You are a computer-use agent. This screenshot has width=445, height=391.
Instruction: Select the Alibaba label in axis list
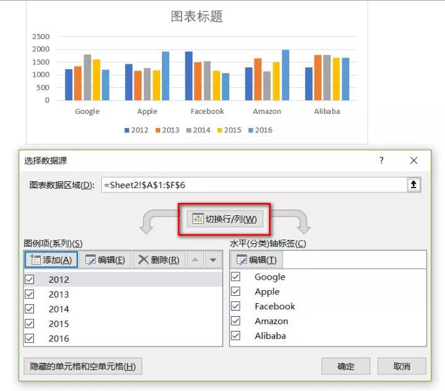coord(270,336)
